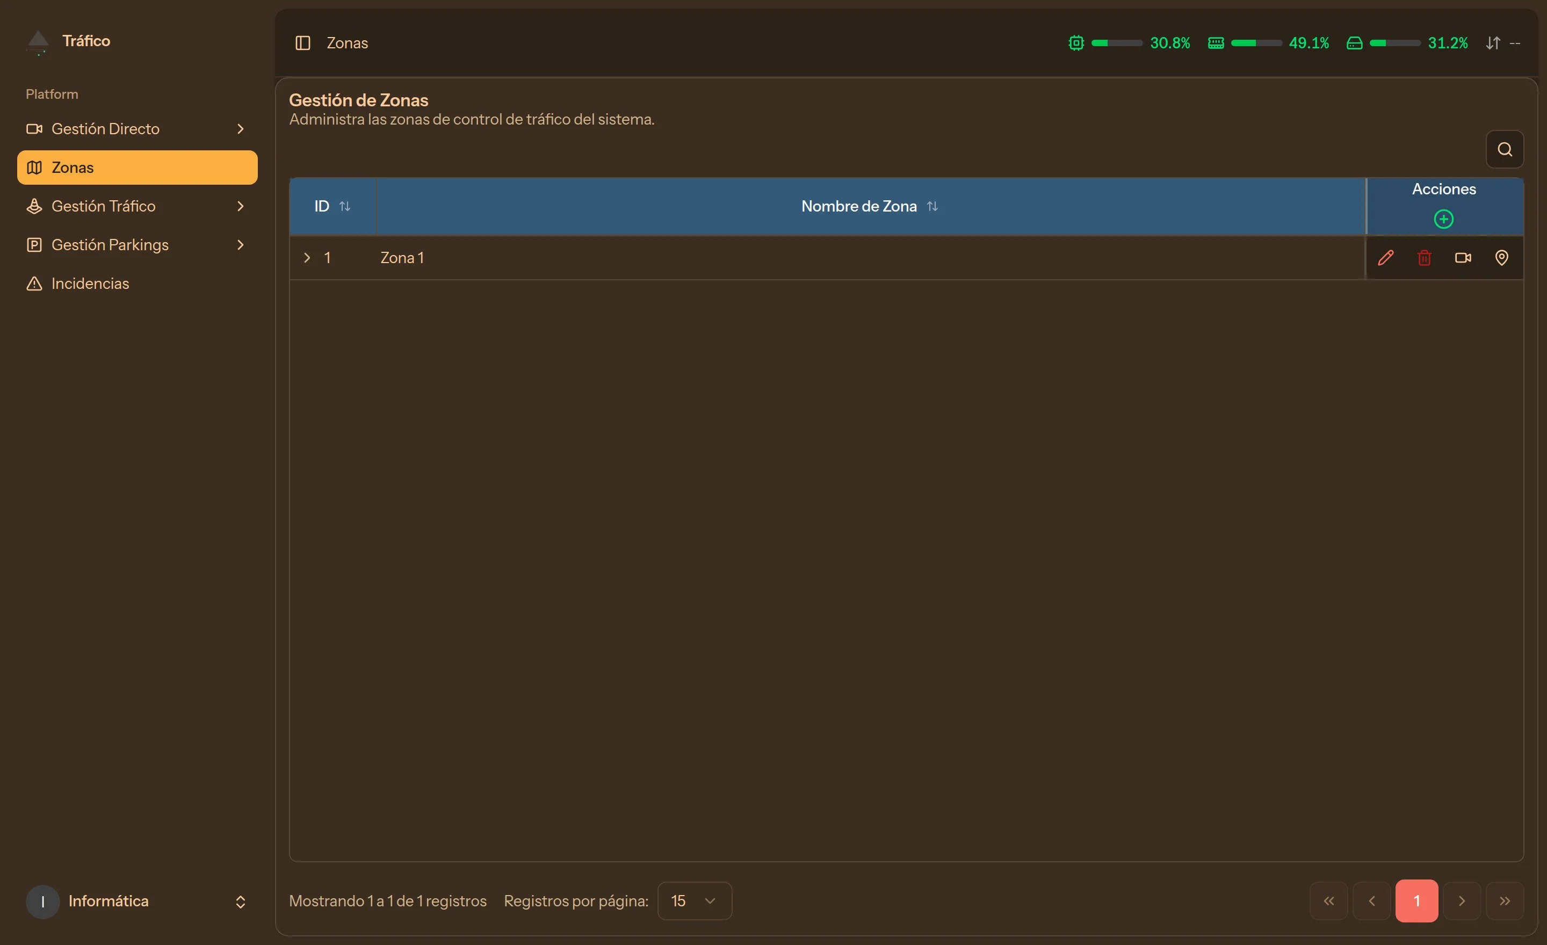Add a new zone with plus icon
This screenshot has height=945, width=1547.
coord(1443,219)
